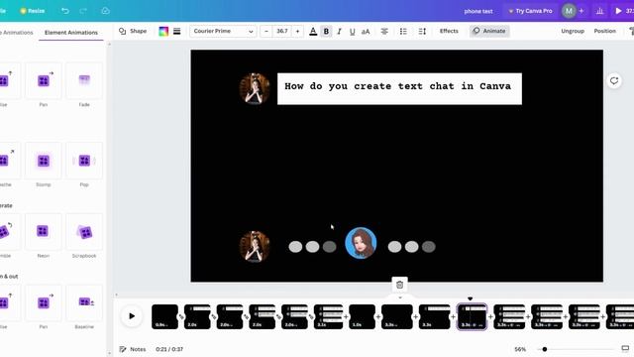Collapse the timeline with chevron handle
This screenshot has width=634, height=357.
tap(400, 297)
